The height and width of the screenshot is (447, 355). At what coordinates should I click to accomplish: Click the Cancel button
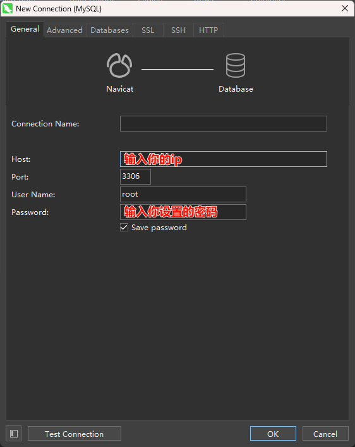(x=325, y=434)
